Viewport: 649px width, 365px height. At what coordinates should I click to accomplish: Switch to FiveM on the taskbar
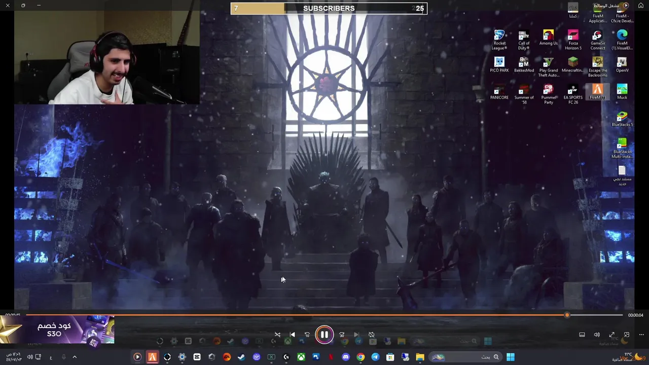[152, 357]
